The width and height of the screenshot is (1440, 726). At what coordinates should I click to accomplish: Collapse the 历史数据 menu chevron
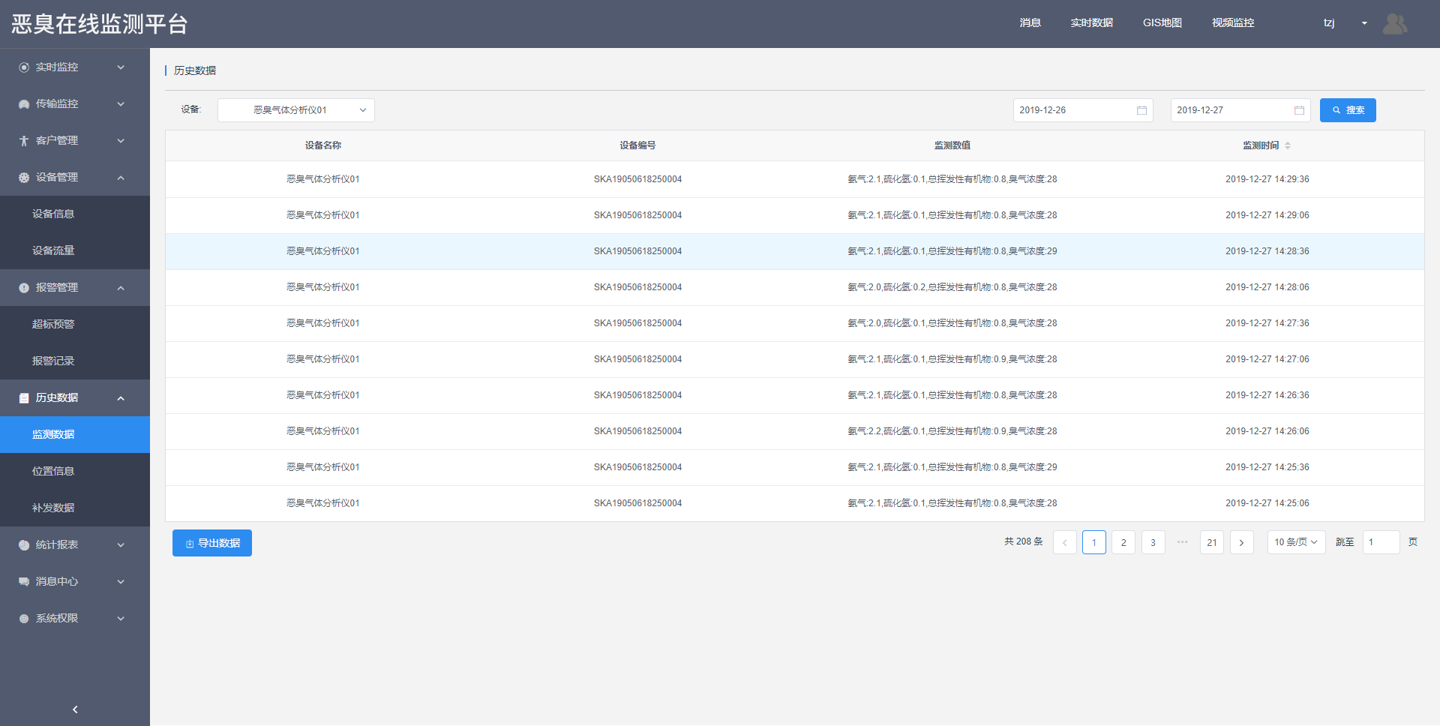point(121,398)
